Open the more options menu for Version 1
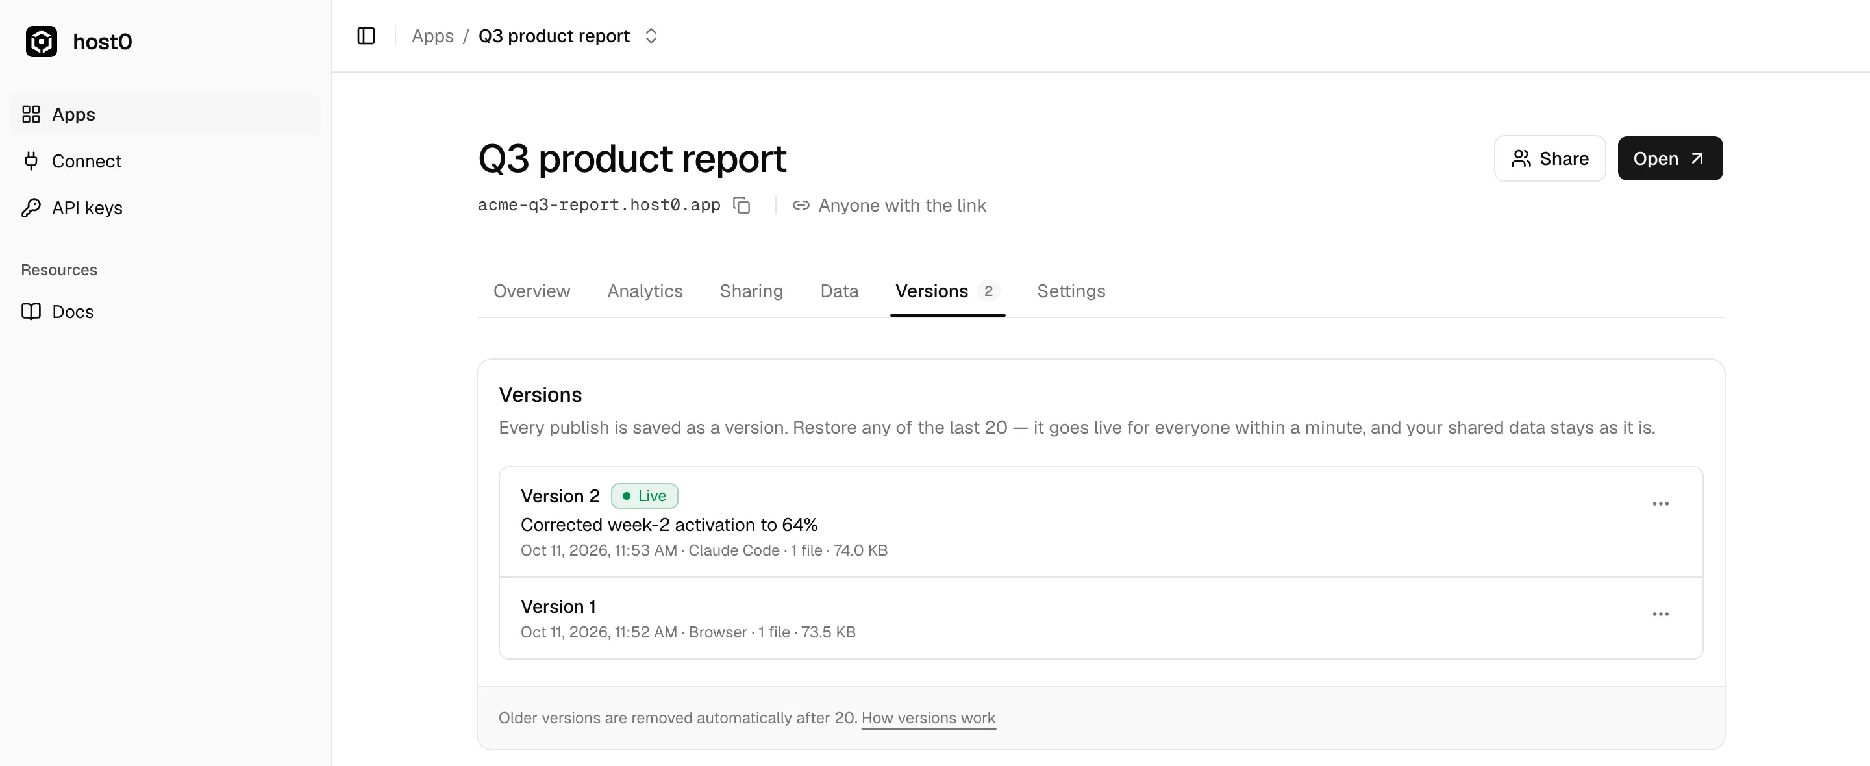Image resolution: width=1870 pixels, height=766 pixels. tap(1660, 614)
